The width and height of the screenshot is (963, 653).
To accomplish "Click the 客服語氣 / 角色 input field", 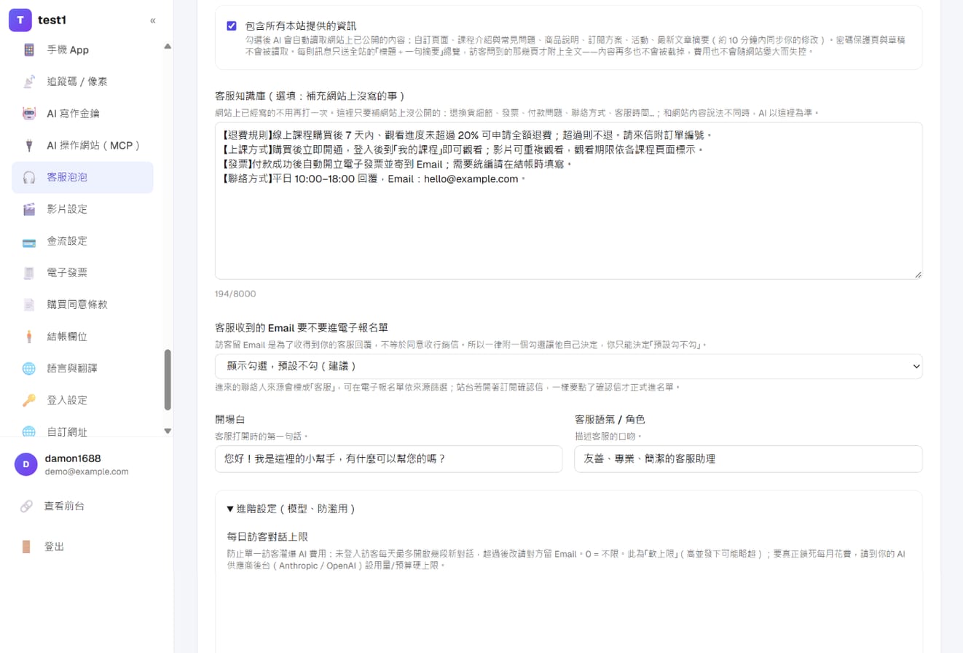I will click(x=748, y=459).
